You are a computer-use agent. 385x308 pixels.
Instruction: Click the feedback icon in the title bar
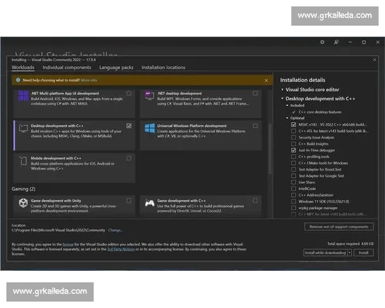coord(336,42)
